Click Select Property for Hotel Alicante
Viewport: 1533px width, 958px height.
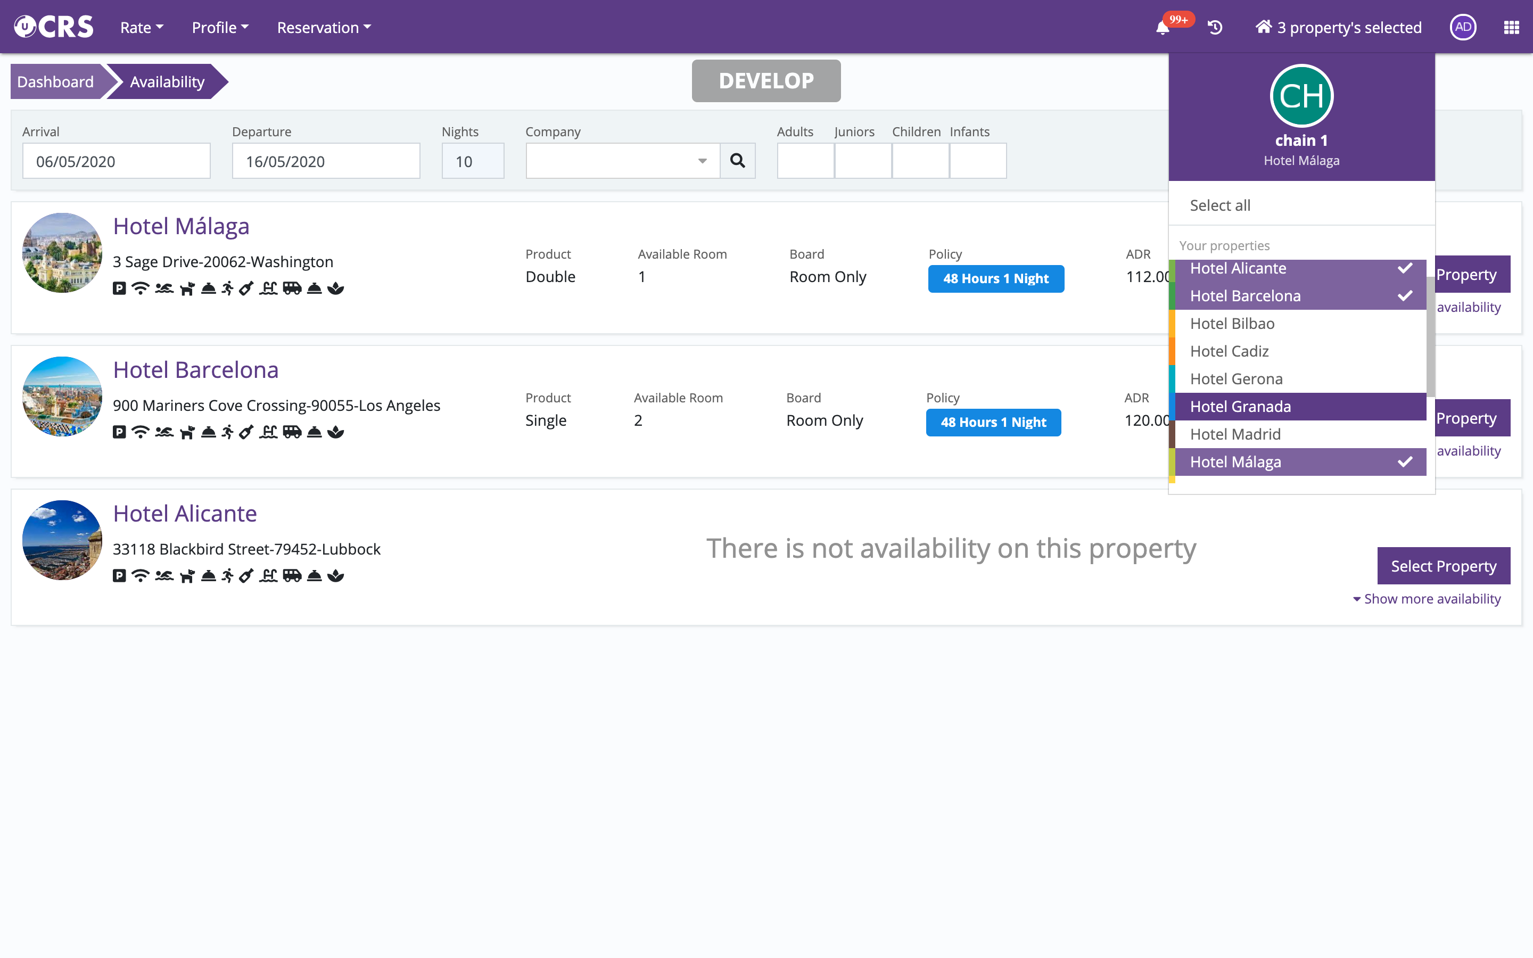1443,566
